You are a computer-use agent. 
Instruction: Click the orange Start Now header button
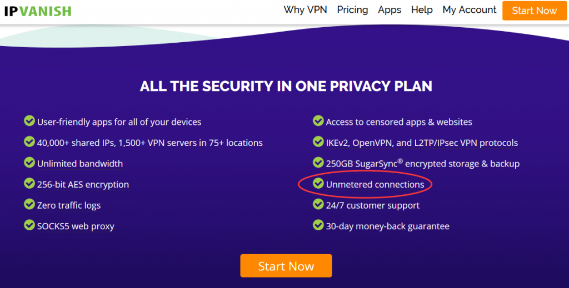pyautogui.click(x=534, y=11)
